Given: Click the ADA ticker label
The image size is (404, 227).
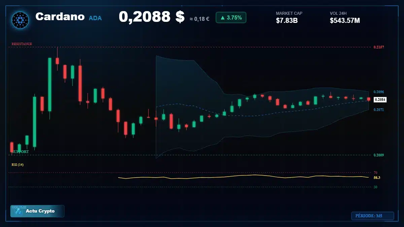Looking at the screenshot, I should pyautogui.click(x=95, y=18).
